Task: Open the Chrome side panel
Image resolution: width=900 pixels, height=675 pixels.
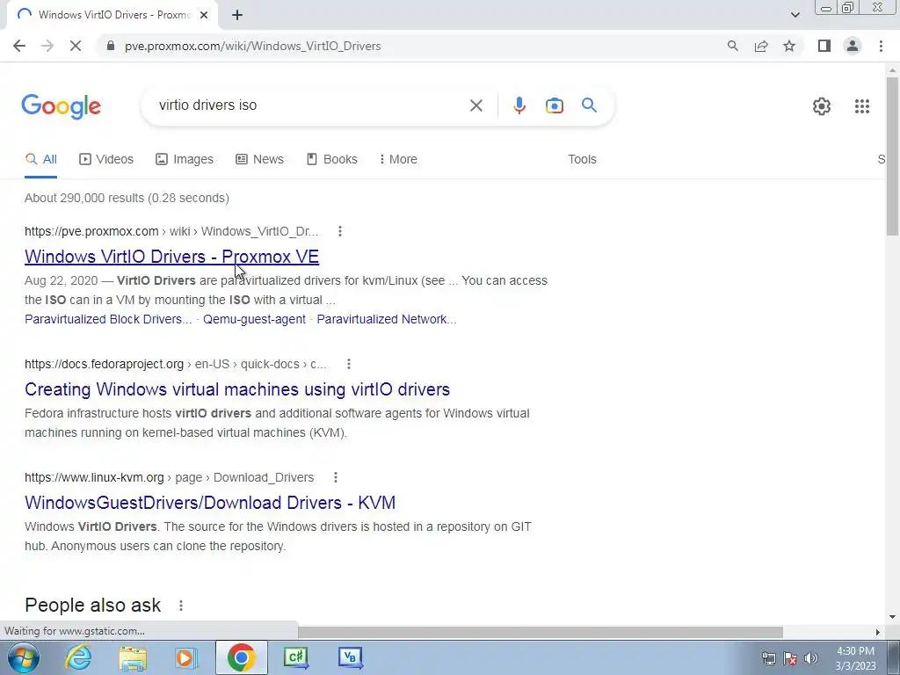Action: 824,46
